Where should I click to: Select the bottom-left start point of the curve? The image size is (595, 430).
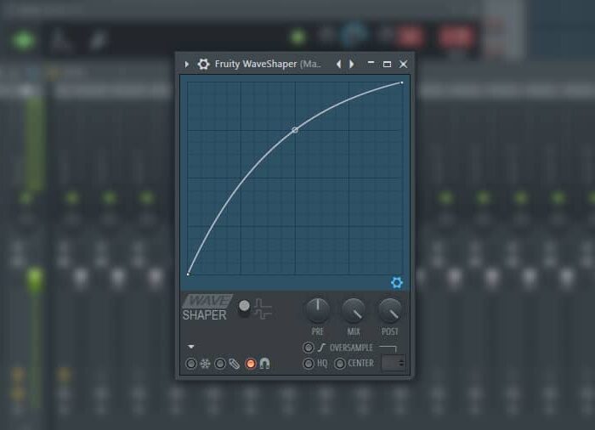click(188, 274)
